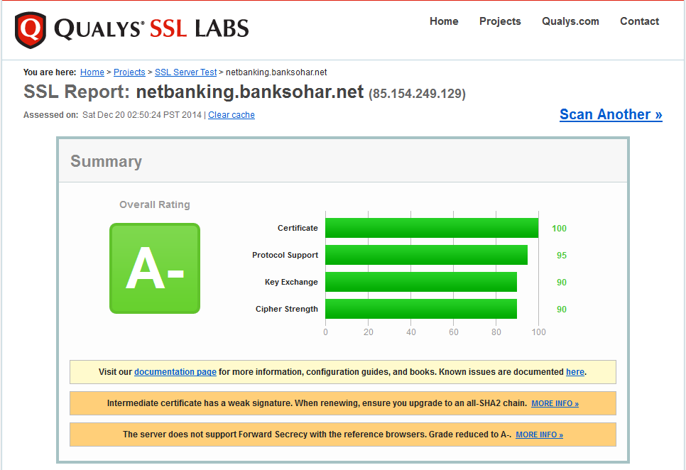Open MORE INFO for weak signature warning
This screenshot has height=470, width=686.
click(555, 403)
